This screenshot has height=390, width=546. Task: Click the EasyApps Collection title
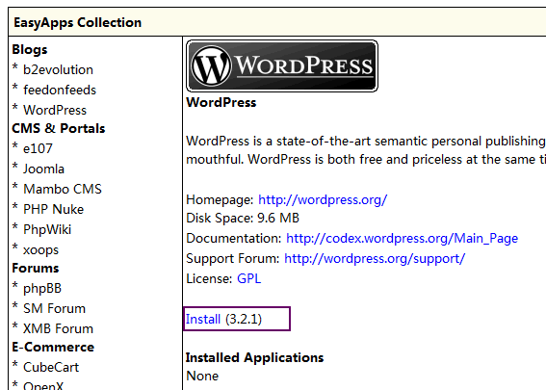point(78,23)
